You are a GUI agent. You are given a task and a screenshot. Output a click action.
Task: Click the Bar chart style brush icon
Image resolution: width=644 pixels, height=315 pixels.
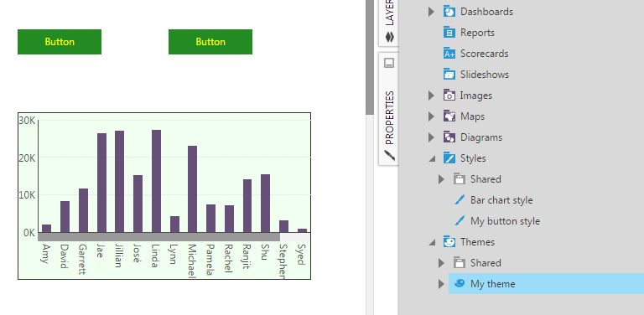pos(460,199)
